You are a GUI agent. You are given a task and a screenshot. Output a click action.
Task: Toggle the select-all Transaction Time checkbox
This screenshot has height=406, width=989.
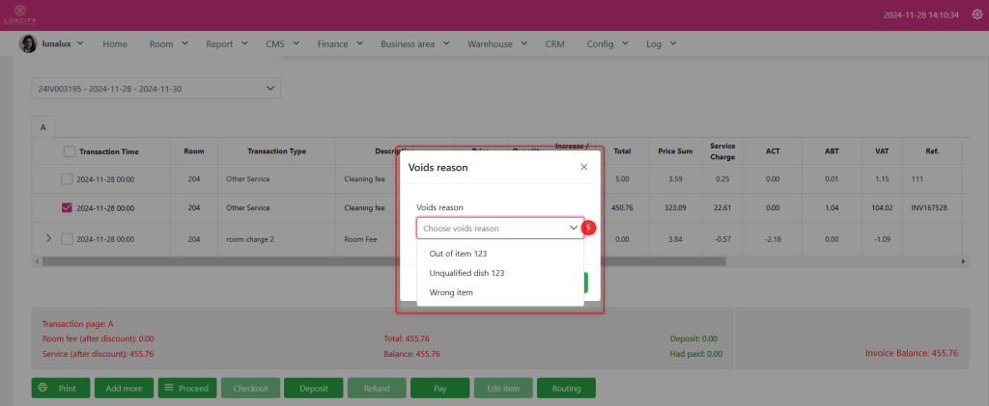[x=70, y=151]
